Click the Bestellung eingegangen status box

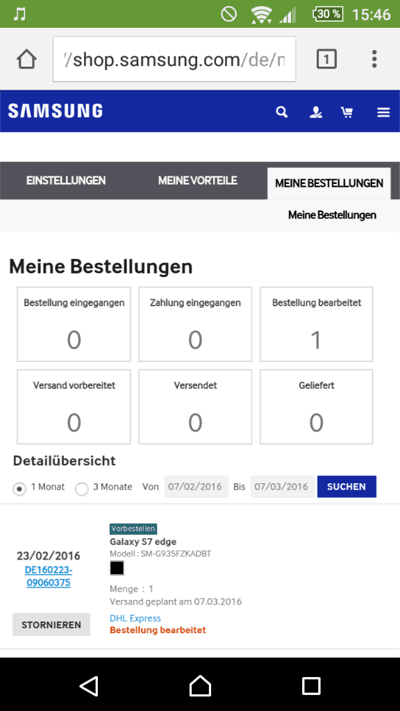click(74, 324)
